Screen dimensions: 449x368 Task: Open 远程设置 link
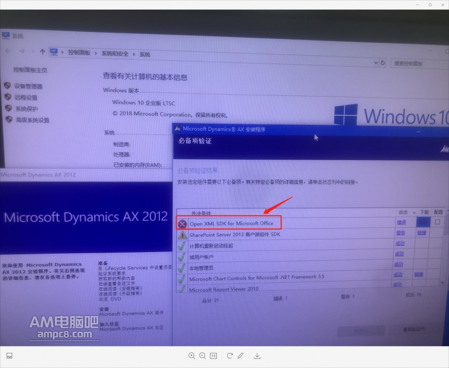[x=26, y=98]
